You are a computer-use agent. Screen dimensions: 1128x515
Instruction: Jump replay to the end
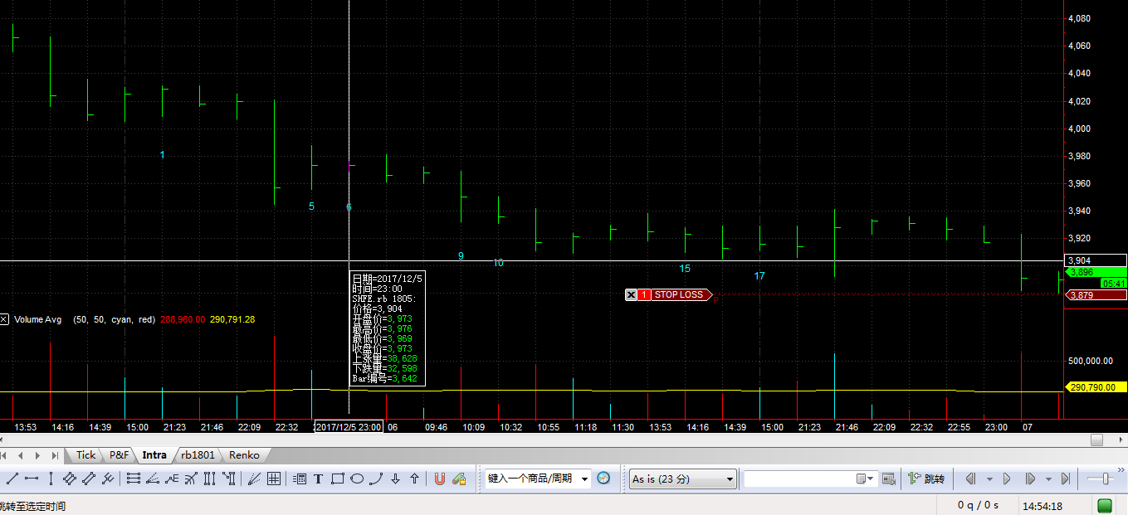tap(1066, 479)
